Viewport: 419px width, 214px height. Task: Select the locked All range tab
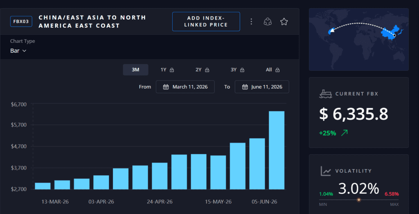[273, 70]
